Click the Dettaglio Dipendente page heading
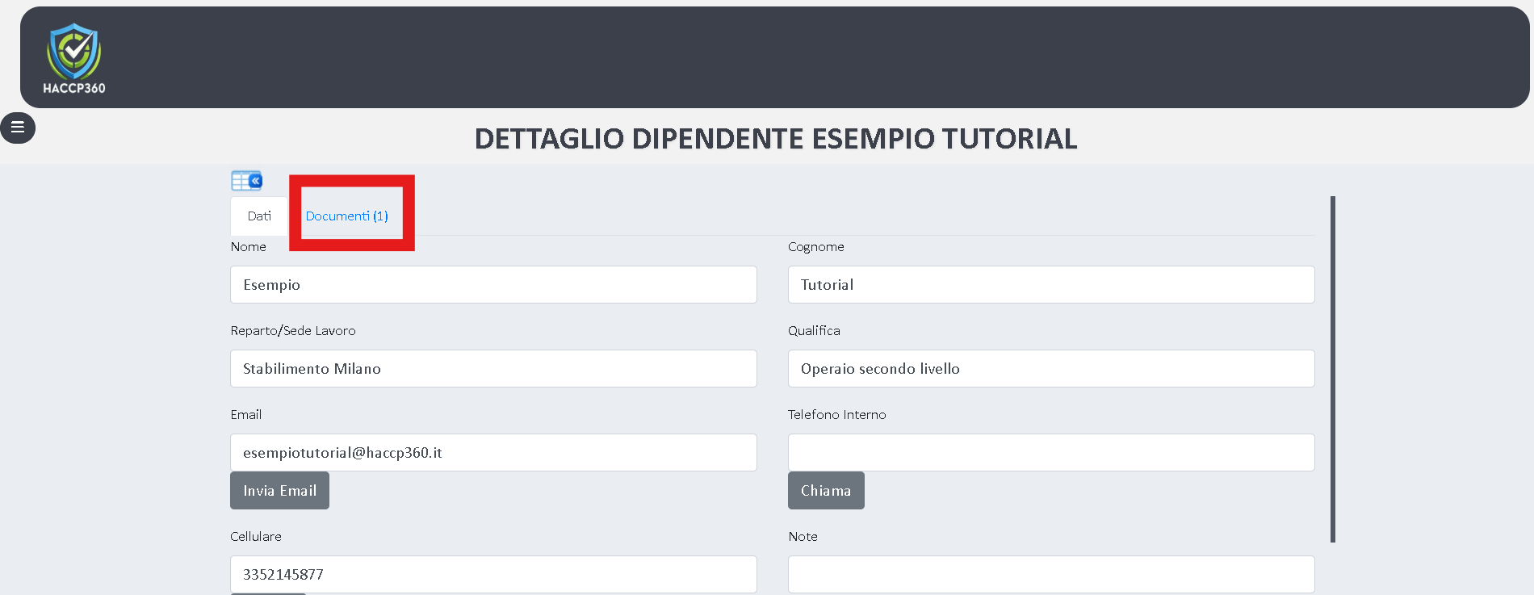This screenshot has width=1534, height=595. 775,139
